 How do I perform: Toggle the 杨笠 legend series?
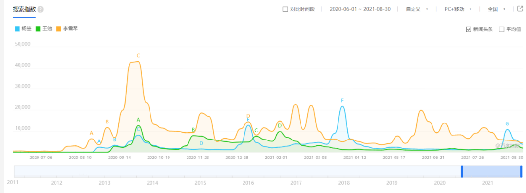[x=23, y=29]
